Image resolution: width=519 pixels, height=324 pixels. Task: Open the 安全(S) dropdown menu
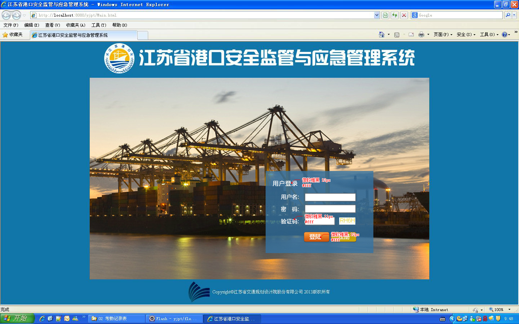click(x=466, y=35)
